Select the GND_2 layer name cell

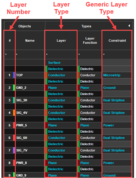pyautogui.click(x=30, y=87)
